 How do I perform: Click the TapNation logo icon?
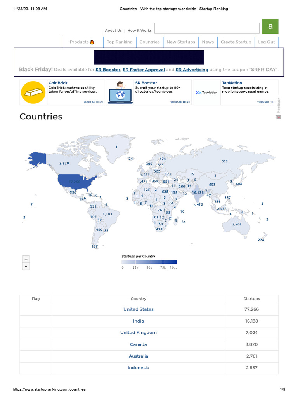click(206, 93)
